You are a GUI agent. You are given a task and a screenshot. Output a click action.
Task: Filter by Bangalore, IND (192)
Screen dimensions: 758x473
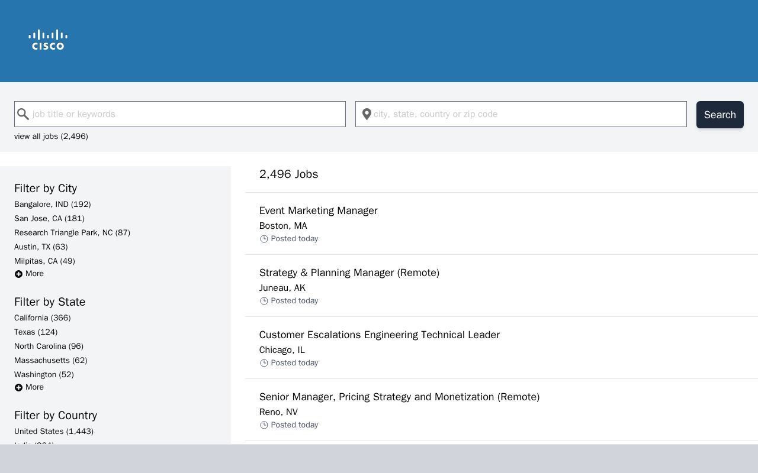pyautogui.click(x=53, y=204)
